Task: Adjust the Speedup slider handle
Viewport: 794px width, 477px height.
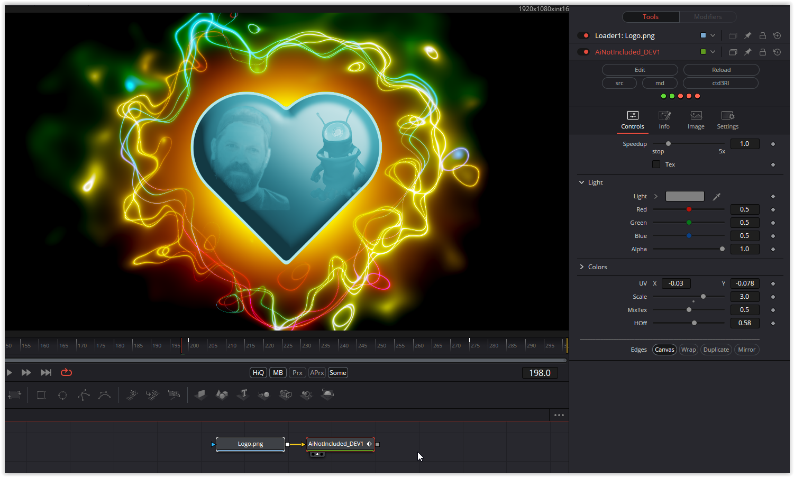Action: pyautogui.click(x=668, y=144)
